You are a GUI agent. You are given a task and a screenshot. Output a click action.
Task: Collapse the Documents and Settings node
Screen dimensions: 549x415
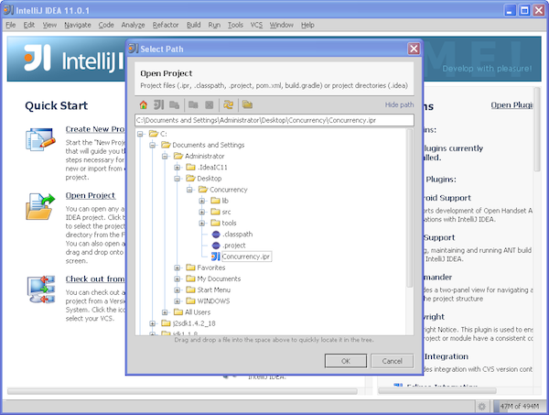152,145
